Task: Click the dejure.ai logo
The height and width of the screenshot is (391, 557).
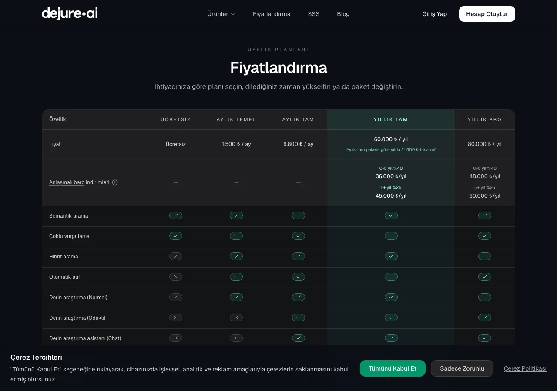Action: pyautogui.click(x=70, y=13)
